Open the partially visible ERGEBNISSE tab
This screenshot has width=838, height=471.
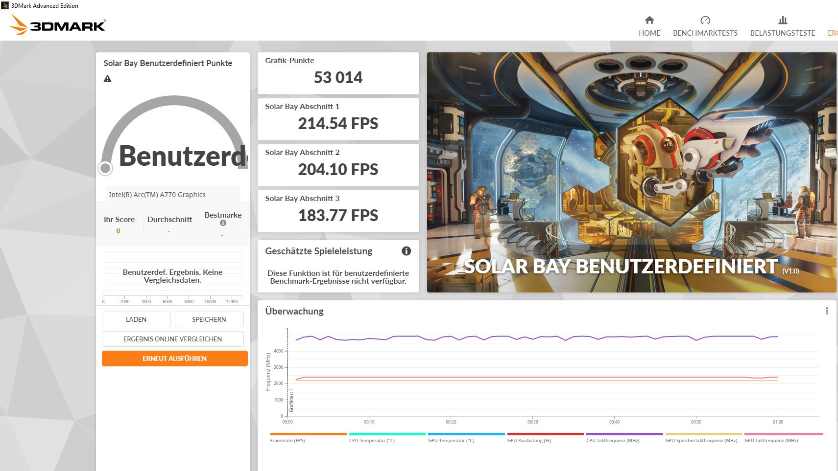(x=833, y=33)
